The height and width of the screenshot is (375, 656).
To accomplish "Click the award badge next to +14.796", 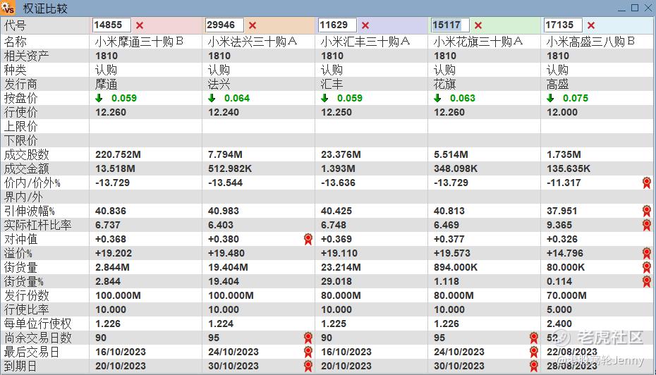I will click(647, 253).
